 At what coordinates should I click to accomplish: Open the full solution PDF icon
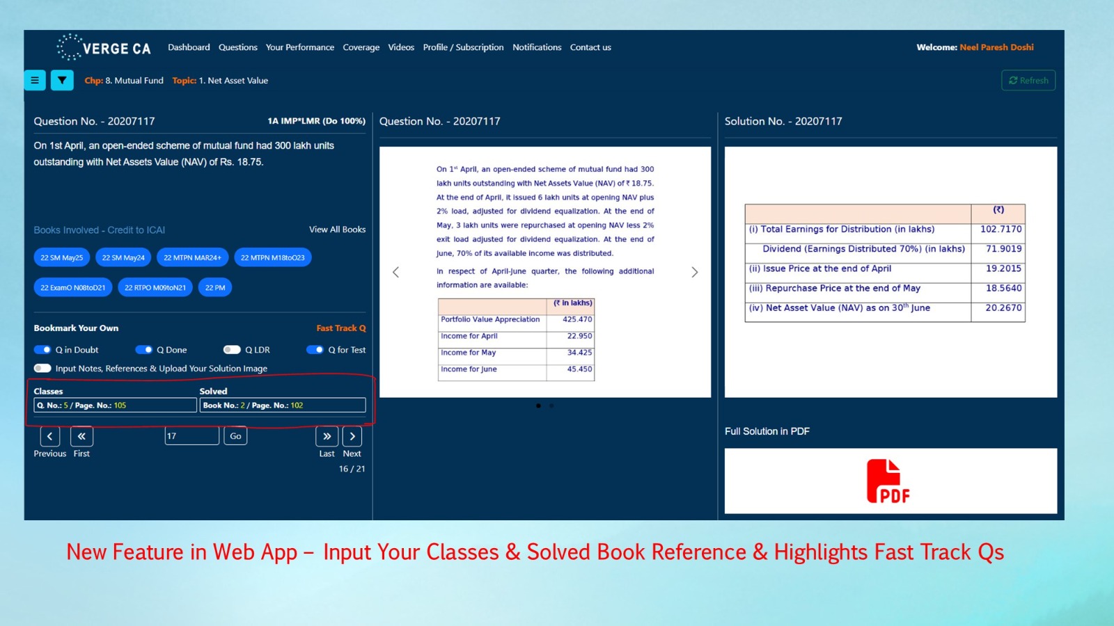[888, 481]
